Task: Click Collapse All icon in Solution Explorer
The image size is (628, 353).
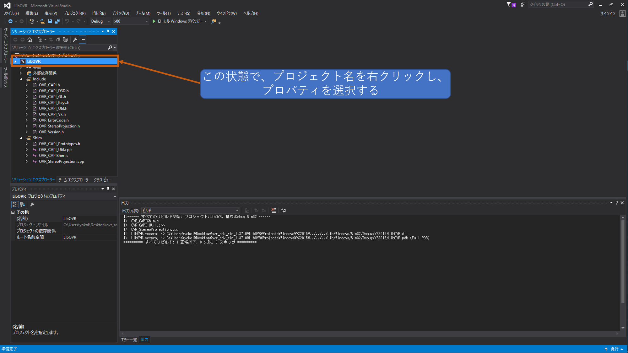Action: pos(58,40)
